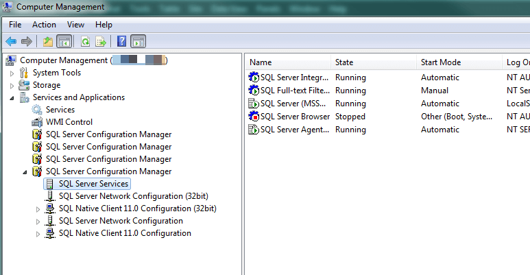Click the System Tools icon in tree
This screenshot has width=530, height=275.
pos(24,73)
